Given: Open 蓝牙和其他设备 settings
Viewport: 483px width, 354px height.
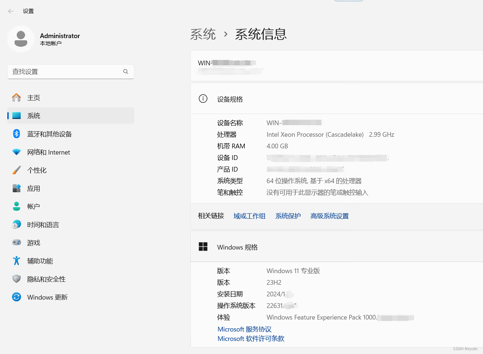Looking at the screenshot, I should point(71,134).
